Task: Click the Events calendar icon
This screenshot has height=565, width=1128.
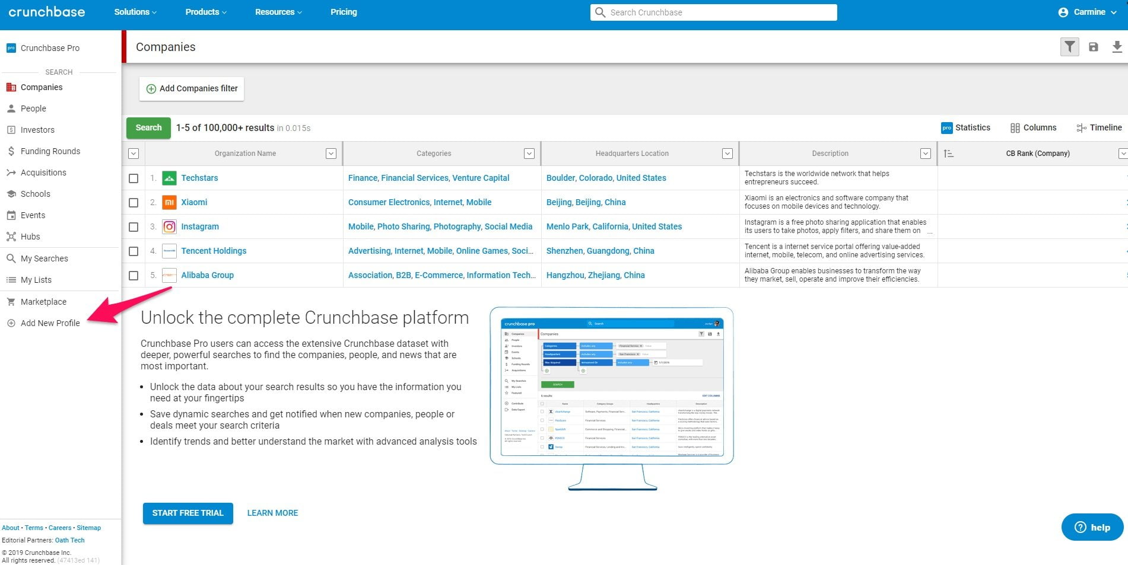Action: pyautogui.click(x=11, y=215)
